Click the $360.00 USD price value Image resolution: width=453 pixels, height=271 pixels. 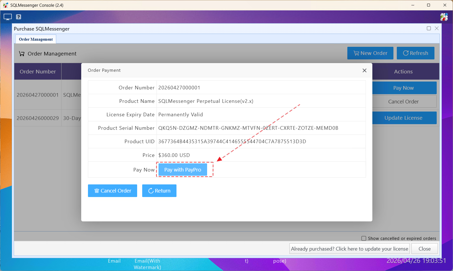[174, 155]
